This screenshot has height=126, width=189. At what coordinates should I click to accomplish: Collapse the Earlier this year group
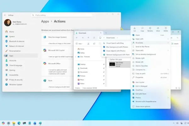(x=108, y=60)
